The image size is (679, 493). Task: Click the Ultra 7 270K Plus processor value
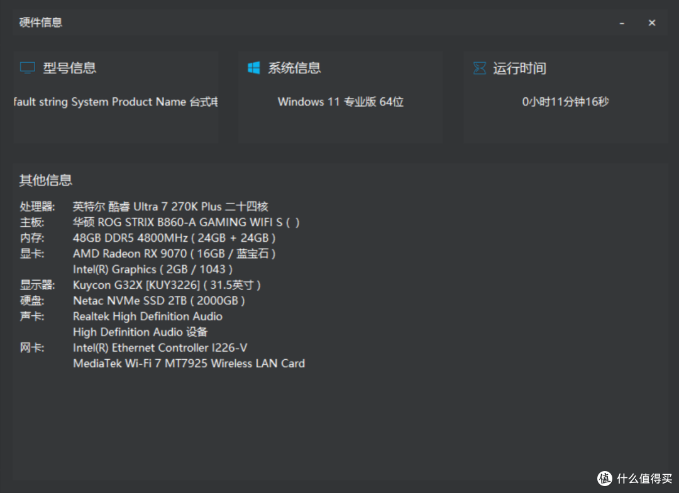(x=170, y=207)
